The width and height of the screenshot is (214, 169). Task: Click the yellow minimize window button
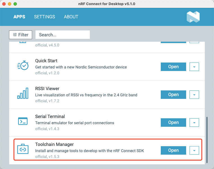(10, 4)
